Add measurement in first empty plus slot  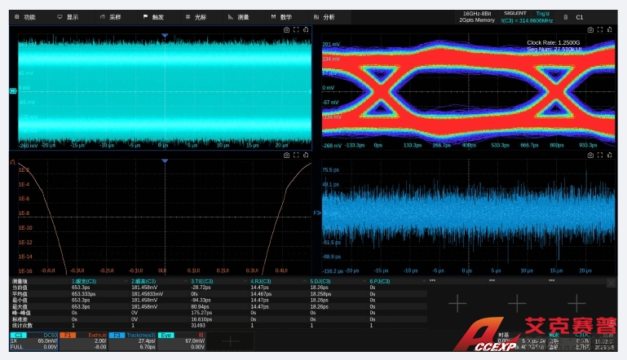point(458,303)
